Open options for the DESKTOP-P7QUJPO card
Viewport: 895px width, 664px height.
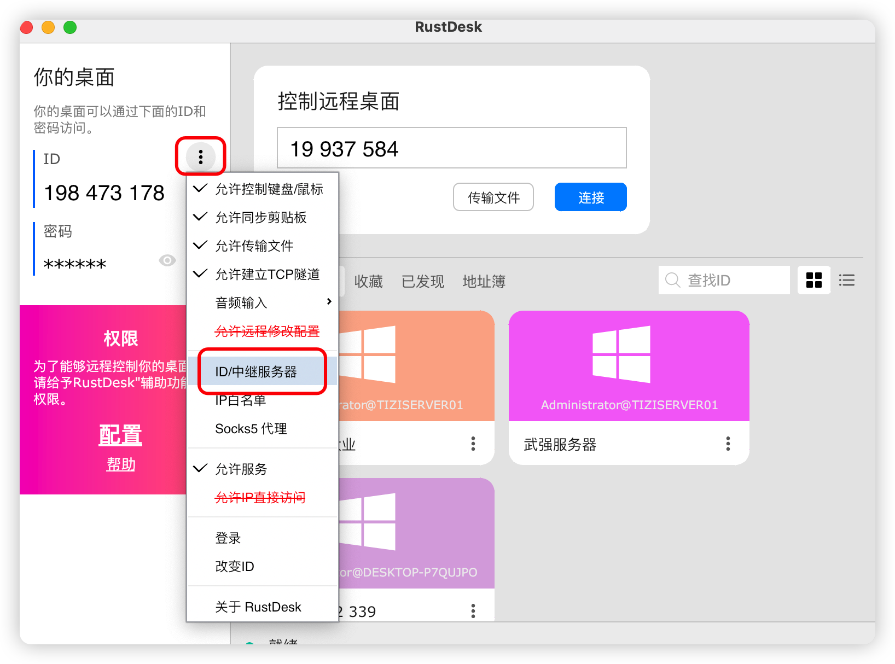click(x=473, y=610)
